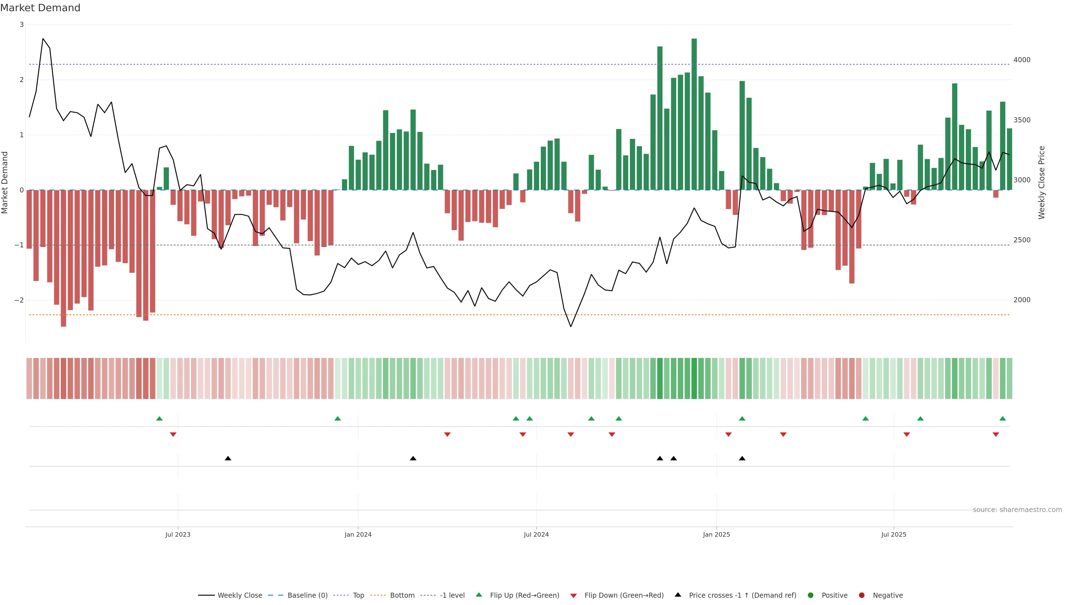1076x605 pixels.
Task: Click the black Price crosses legend triangle
Action: [x=678, y=595]
